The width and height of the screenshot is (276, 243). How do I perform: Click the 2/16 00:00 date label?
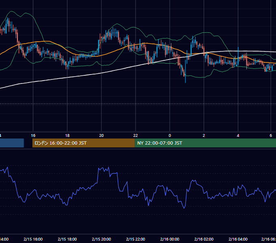click(170, 239)
